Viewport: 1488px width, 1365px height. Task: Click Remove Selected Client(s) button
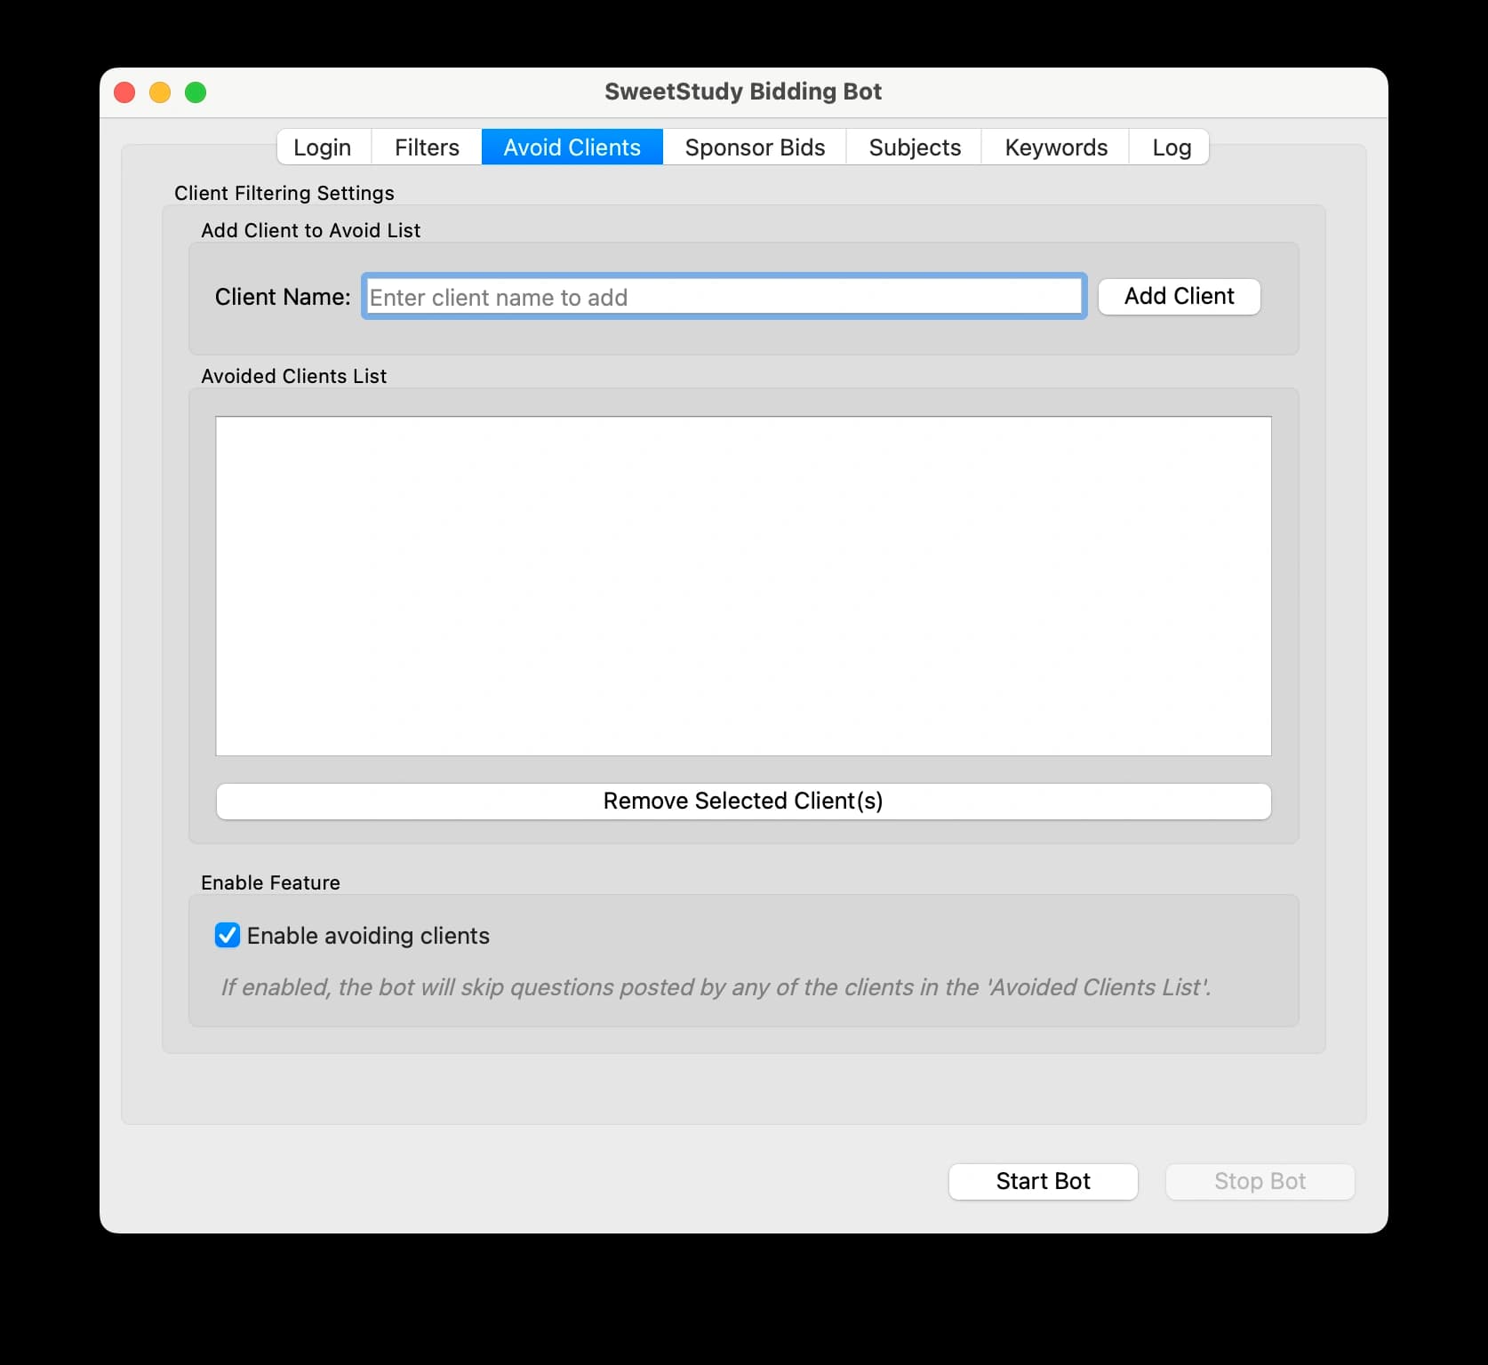coord(743,801)
